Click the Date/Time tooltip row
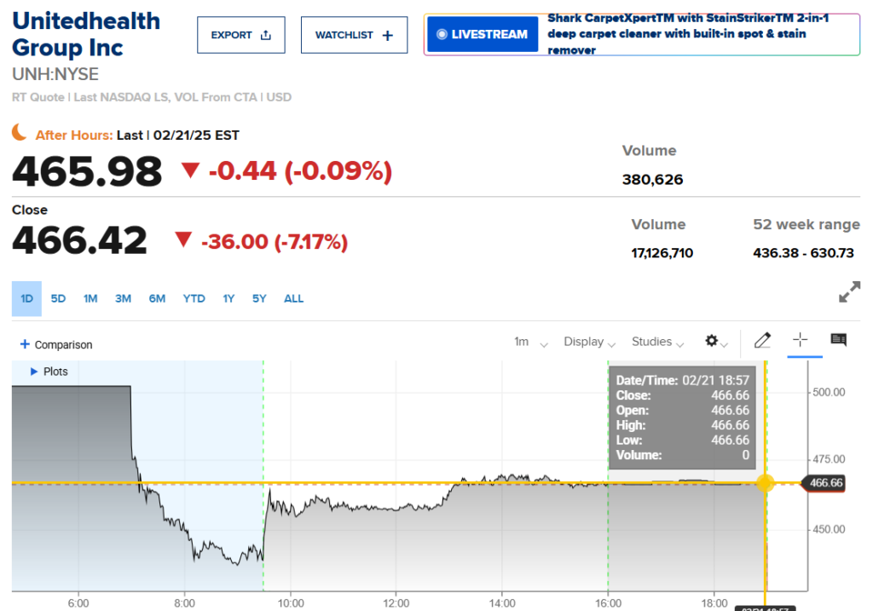 [x=683, y=380]
